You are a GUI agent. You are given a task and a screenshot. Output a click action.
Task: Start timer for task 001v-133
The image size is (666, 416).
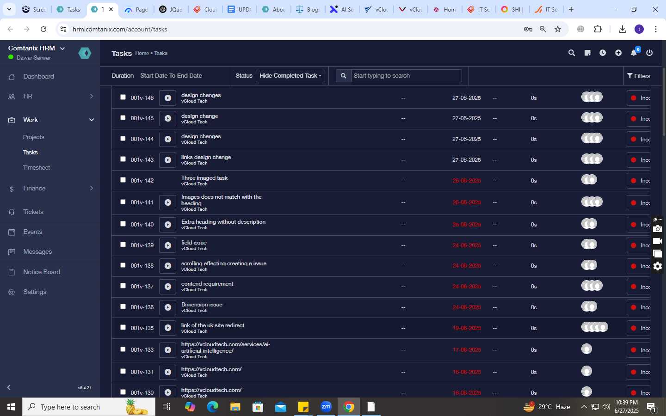point(167,350)
